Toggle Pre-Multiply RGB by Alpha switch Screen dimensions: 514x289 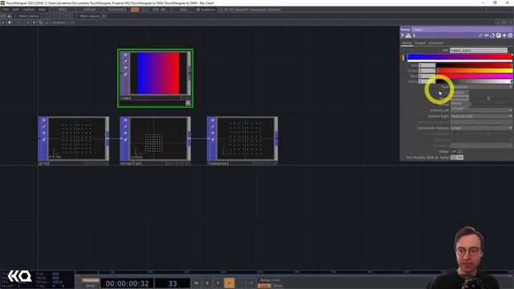point(457,157)
